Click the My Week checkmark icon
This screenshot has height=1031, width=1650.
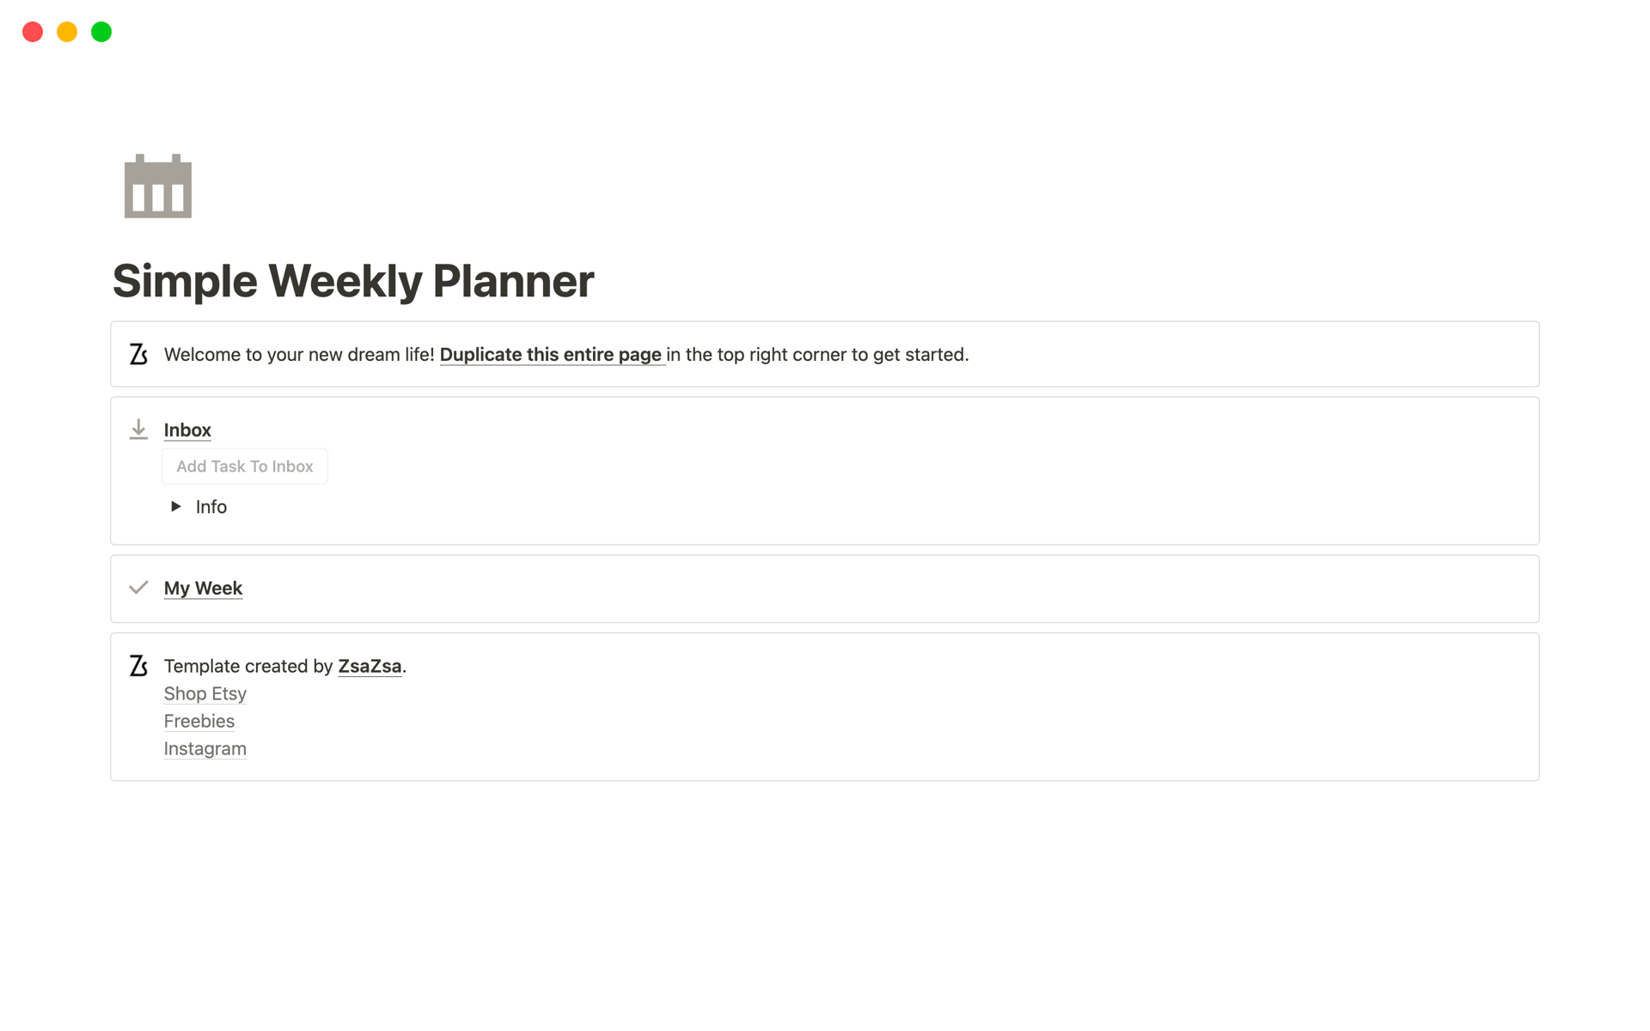click(x=138, y=588)
